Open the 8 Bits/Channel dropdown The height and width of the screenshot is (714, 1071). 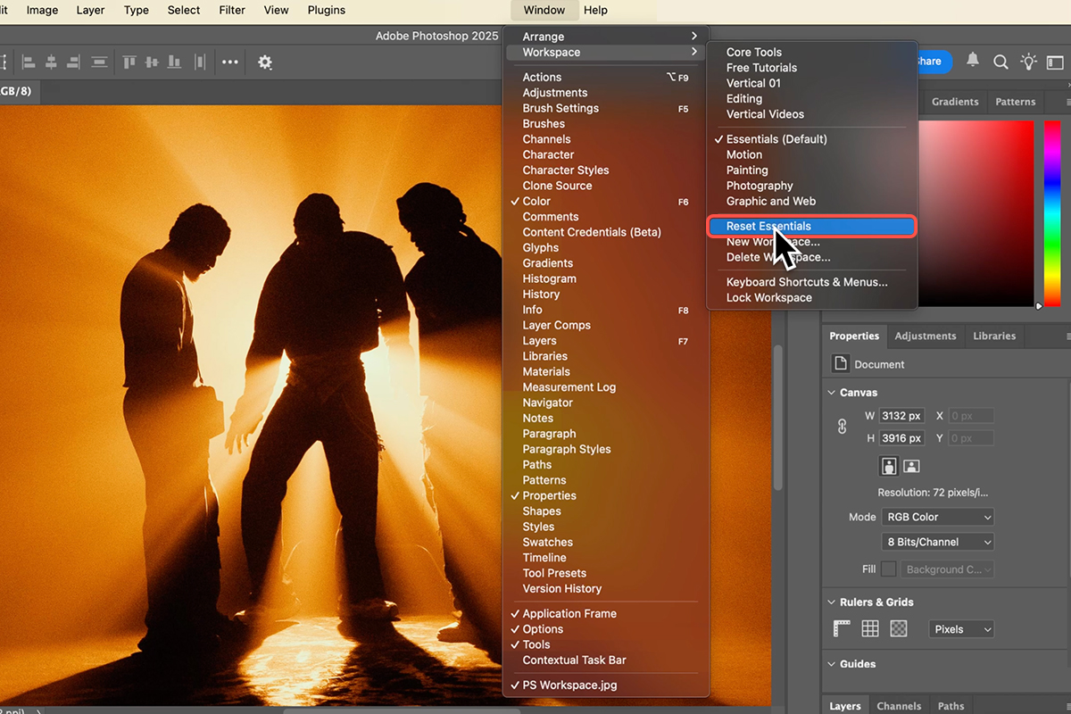(938, 542)
